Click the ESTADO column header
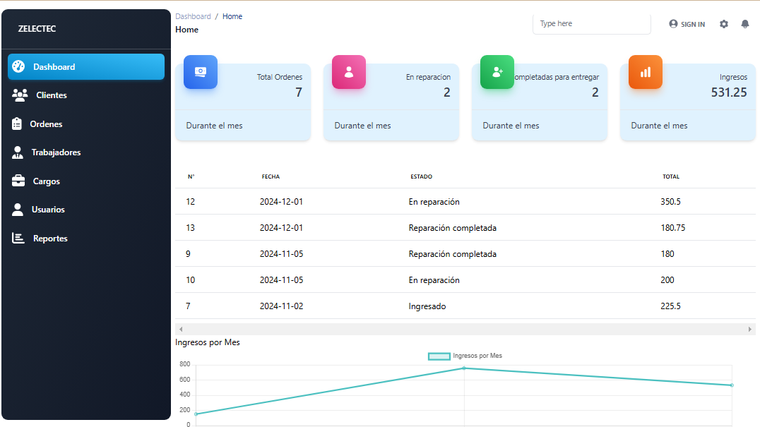This screenshot has height=427, width=760. (421, 176)
